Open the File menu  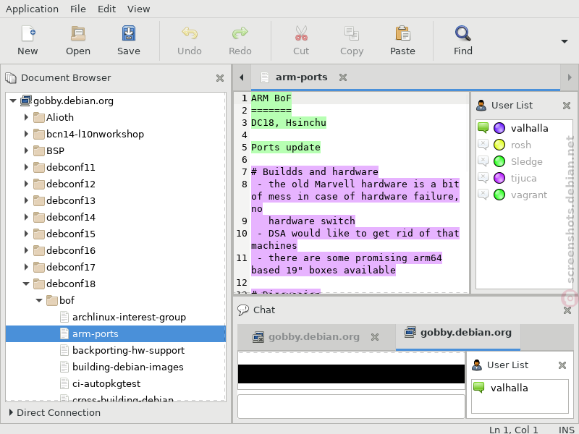[x=78, y=9]
